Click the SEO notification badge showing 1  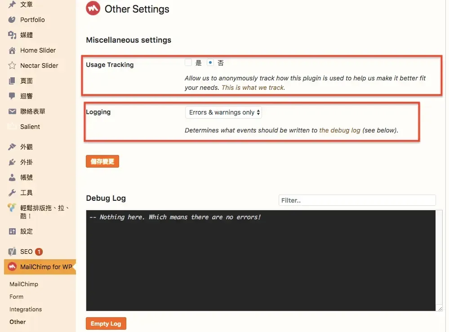point(39,252)
